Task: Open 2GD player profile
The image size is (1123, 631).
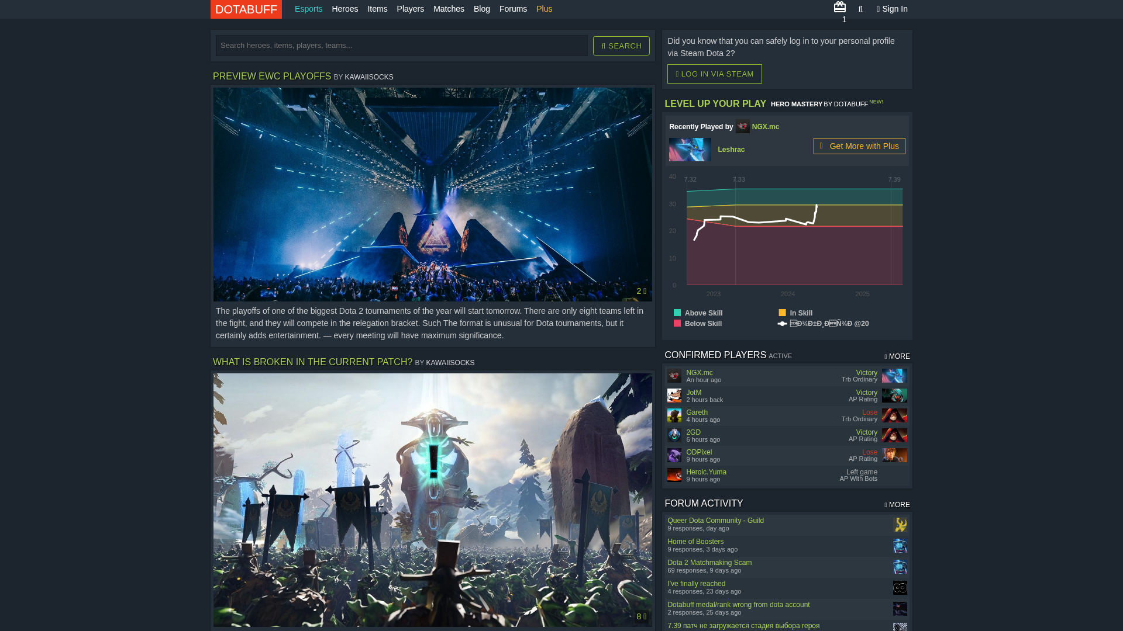Action: (x=693, y=432)
